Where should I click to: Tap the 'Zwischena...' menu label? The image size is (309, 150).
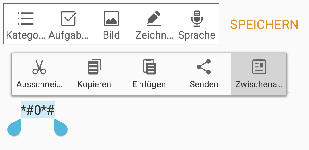click(x=259, y=85)
